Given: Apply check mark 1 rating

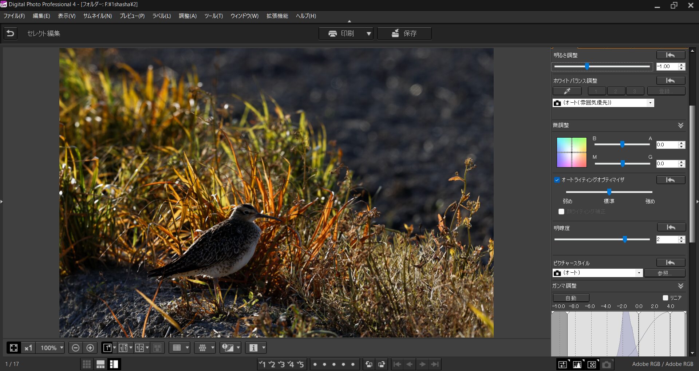Looking at the screenshot, I should 262,364.
